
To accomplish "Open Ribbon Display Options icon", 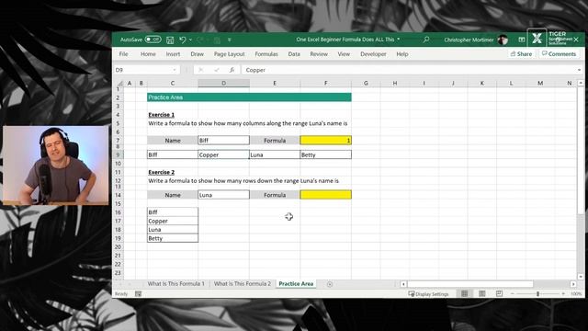I will [521, 40].
